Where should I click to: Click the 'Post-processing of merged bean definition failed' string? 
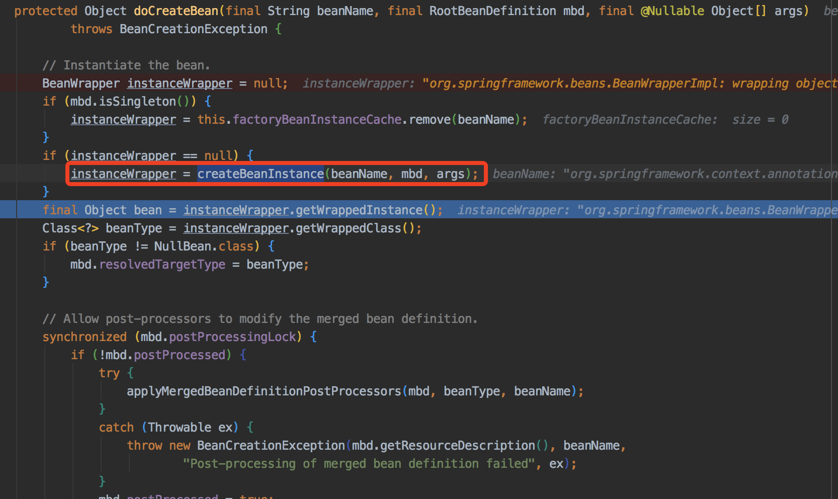pos(359,464)
